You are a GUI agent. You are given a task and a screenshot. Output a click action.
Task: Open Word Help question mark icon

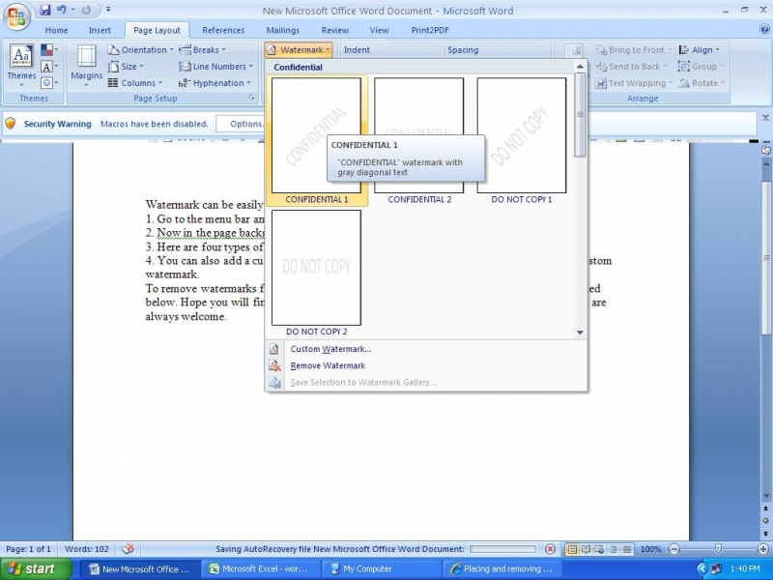(x=762, y=30)
